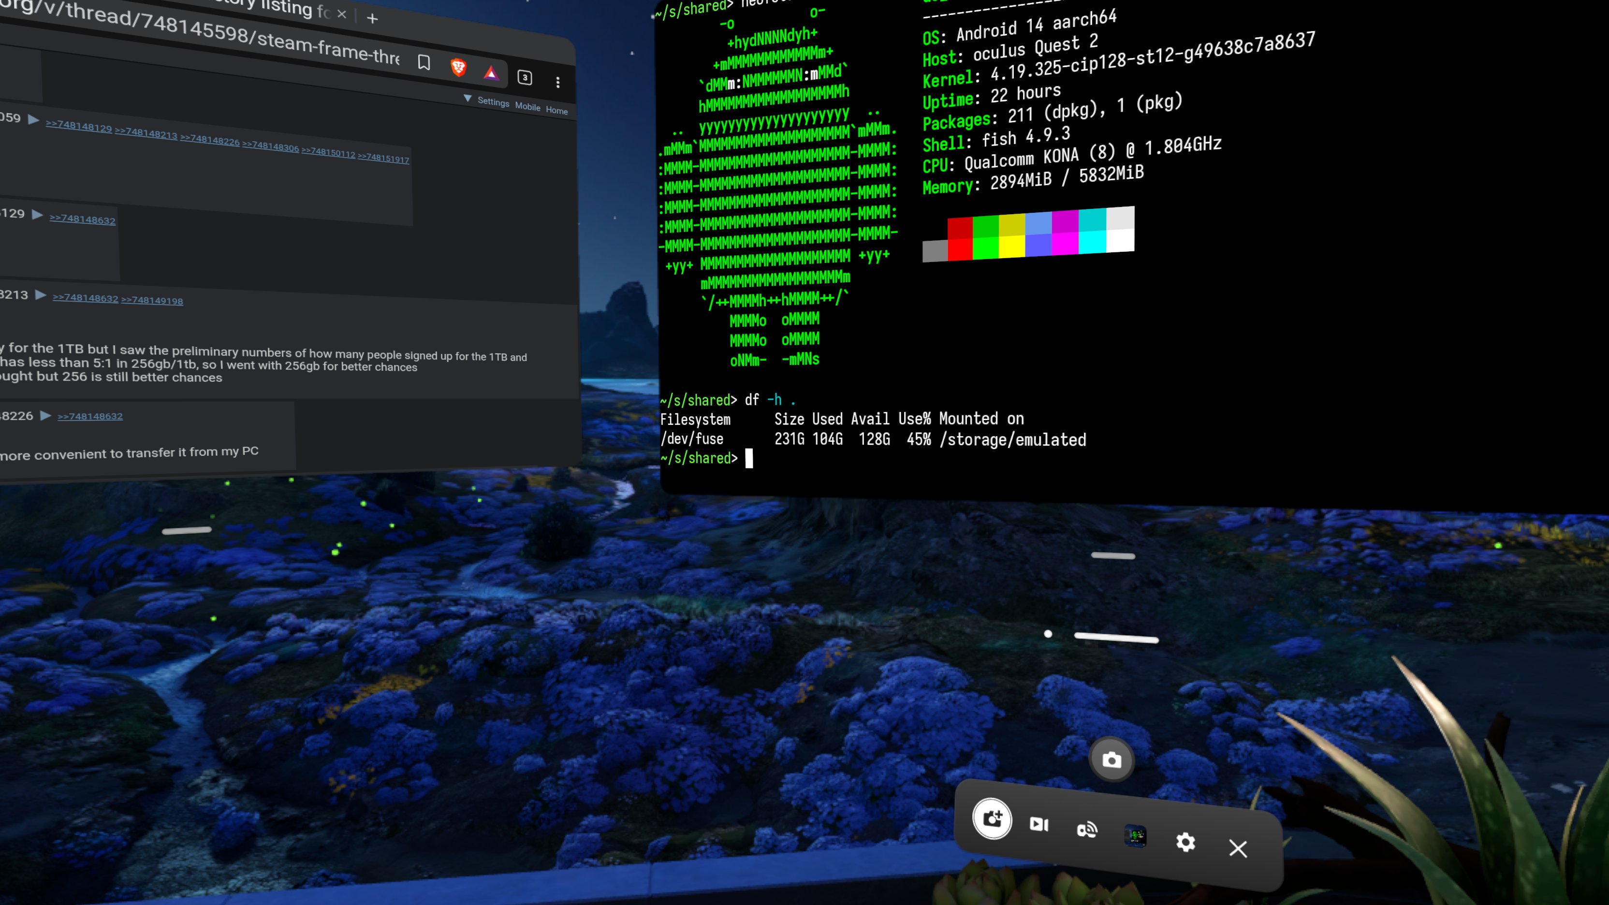
Task: Follow the >>748149198 reply link
Action: pos(152,300)
